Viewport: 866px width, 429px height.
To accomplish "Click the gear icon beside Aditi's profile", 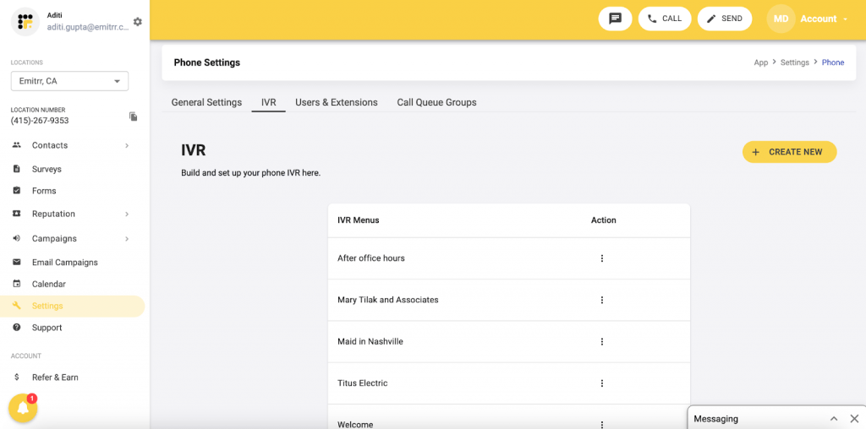I will pyautogui.click(x=138, y=22).
